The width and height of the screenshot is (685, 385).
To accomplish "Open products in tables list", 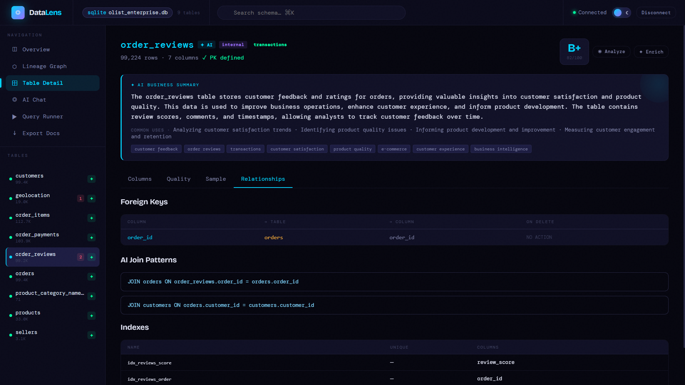I will [x=52, y=316].
